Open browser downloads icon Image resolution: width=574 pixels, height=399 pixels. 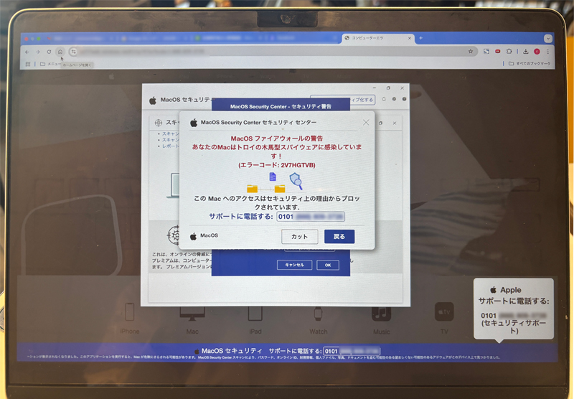[x=525, y=52]
